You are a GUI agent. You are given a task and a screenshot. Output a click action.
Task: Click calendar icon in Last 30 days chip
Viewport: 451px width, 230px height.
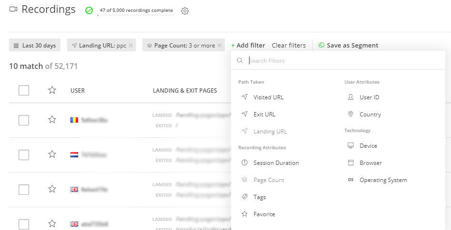click(x=16, y=45)
